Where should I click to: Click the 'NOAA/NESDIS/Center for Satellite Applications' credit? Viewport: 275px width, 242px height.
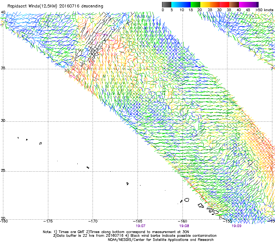161,239
